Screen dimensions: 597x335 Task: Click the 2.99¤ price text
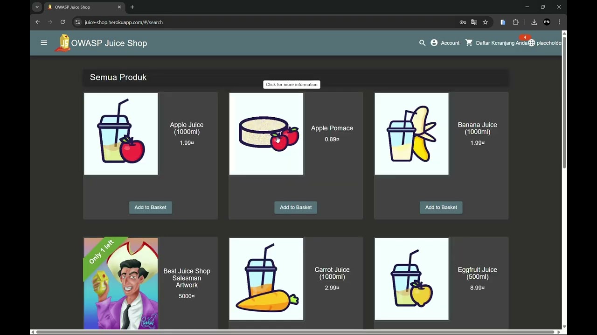click(x=332, y=288)
